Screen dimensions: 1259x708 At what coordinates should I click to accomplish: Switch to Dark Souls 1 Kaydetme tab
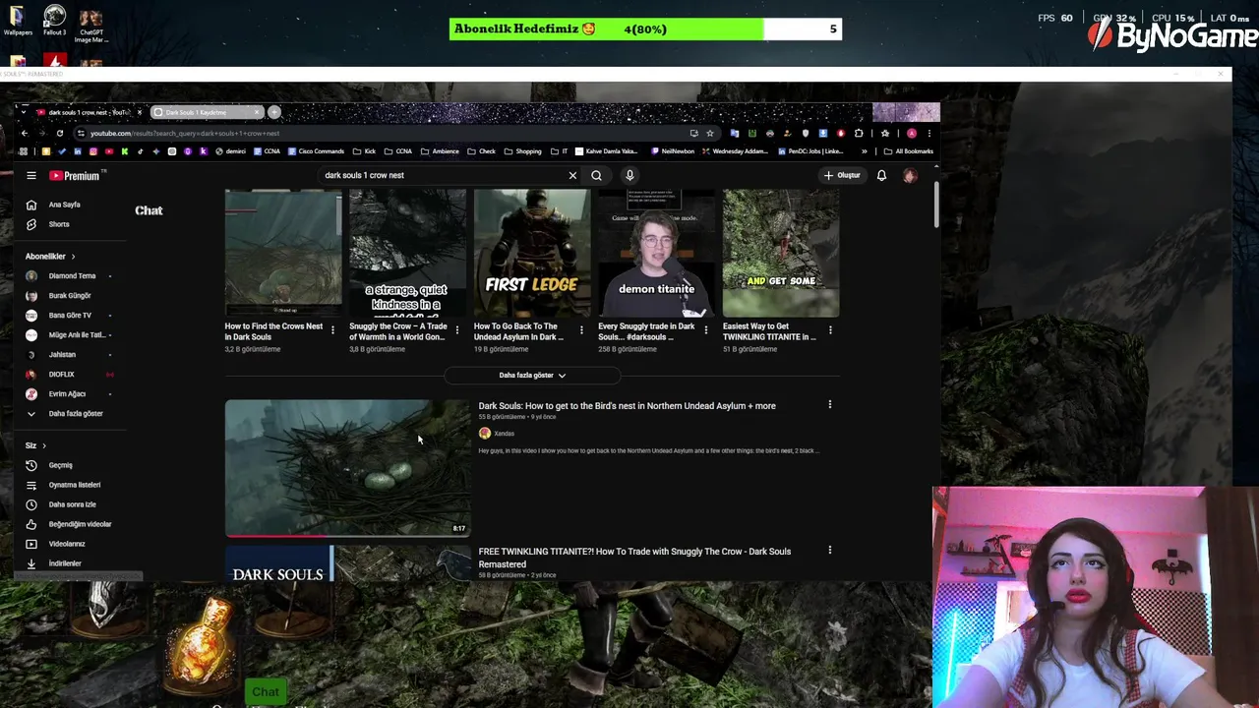[207, 112]
